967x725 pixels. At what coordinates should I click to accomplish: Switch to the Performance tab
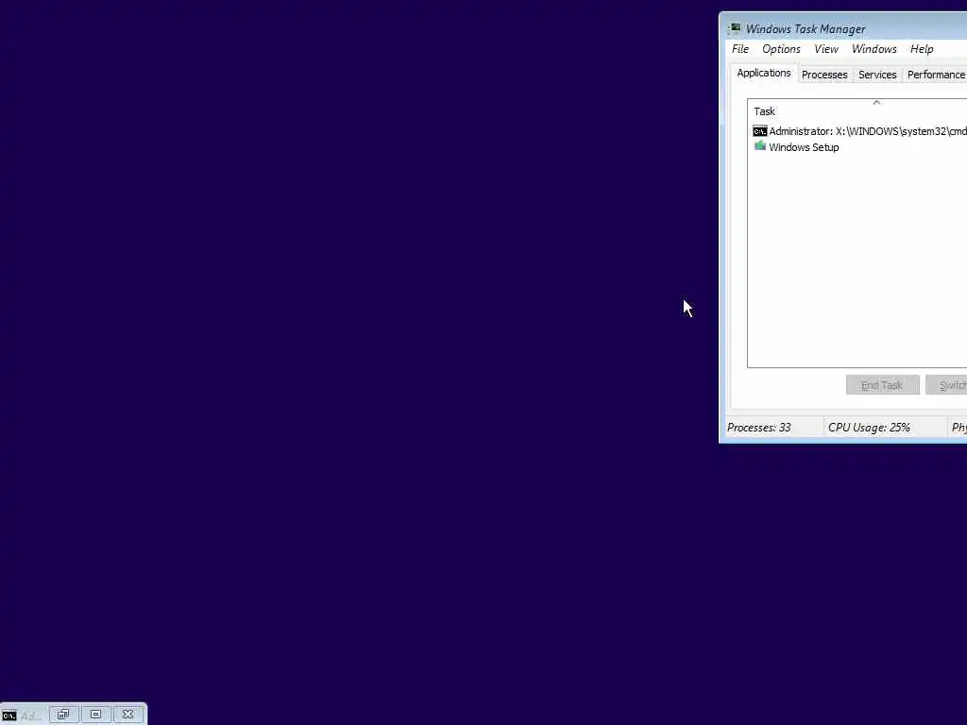pyautogui.click(x=936, y=75)
